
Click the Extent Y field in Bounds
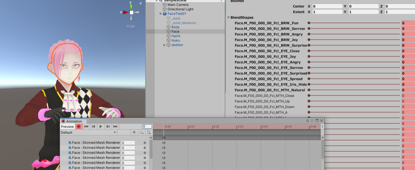point(363,12)
